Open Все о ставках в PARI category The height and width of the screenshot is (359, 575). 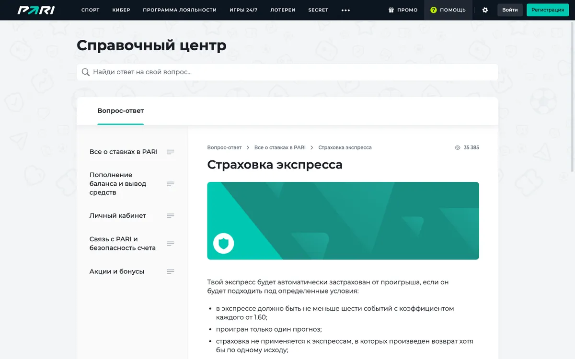click(x=123, y=152)
